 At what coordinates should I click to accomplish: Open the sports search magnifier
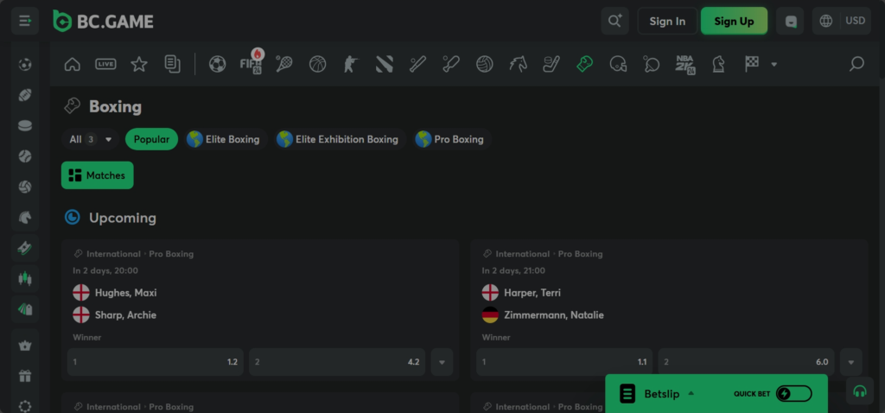point(856,64)
